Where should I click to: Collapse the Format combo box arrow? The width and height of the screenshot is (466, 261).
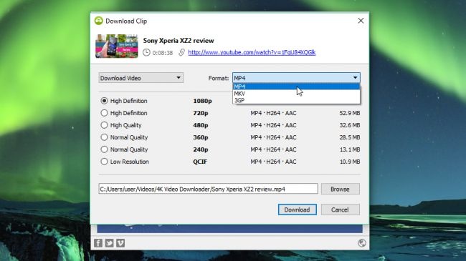(355, 78)
